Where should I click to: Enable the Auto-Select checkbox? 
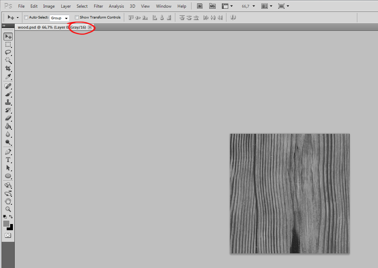coord(26,17)
